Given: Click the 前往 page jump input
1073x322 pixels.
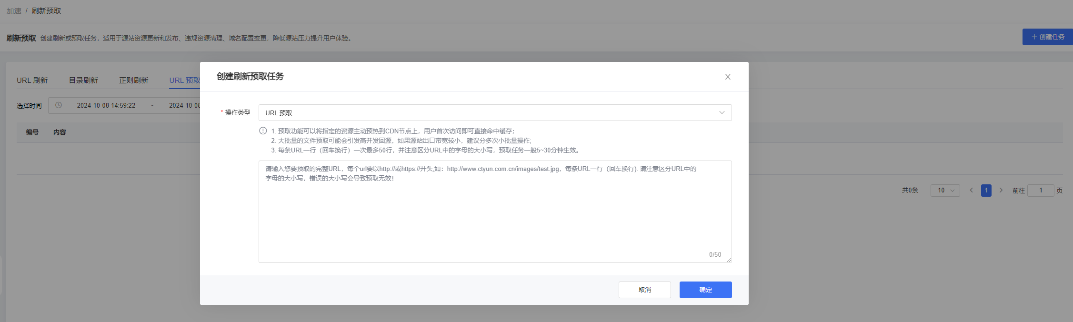Looking at the screenshot, I should tap(1041, 191).
